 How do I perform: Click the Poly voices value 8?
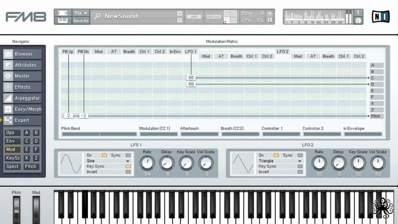coord(262,13)
